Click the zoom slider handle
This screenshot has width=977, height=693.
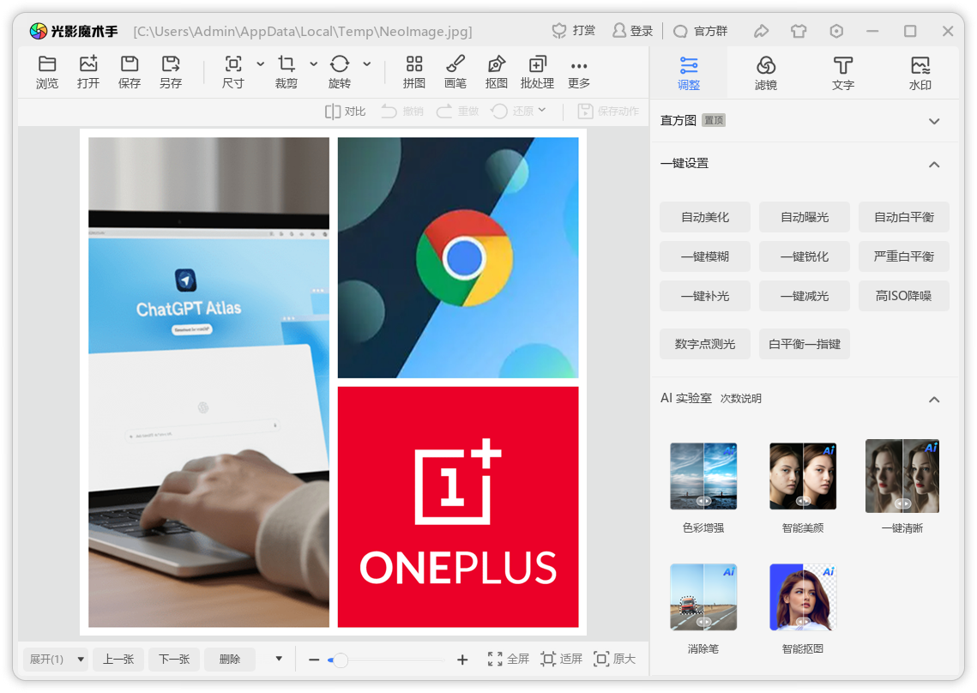click(x=341, y=660)
